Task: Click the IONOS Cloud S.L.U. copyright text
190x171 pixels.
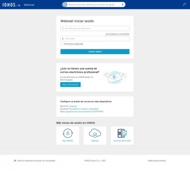Action: click(x=95, y=161)
